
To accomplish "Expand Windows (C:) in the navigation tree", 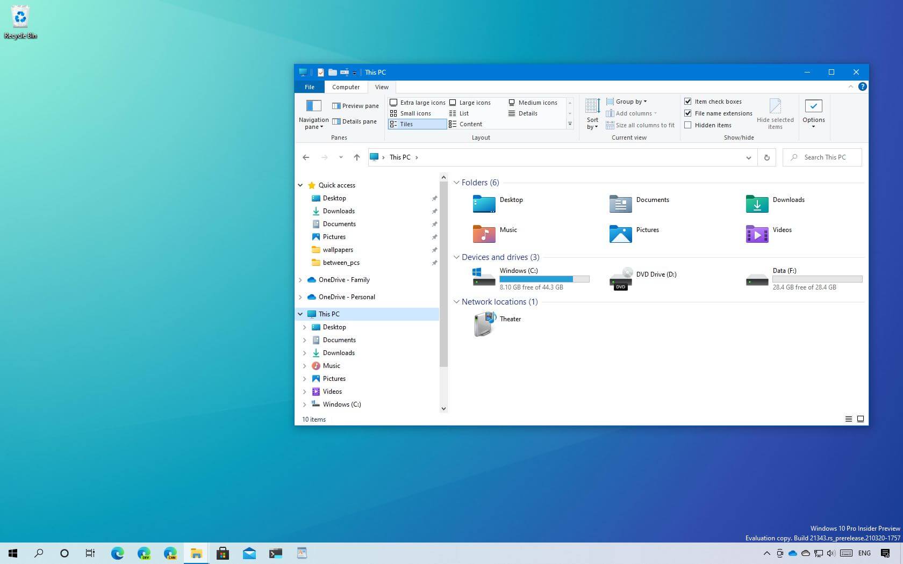I will [x=305, y=404].
